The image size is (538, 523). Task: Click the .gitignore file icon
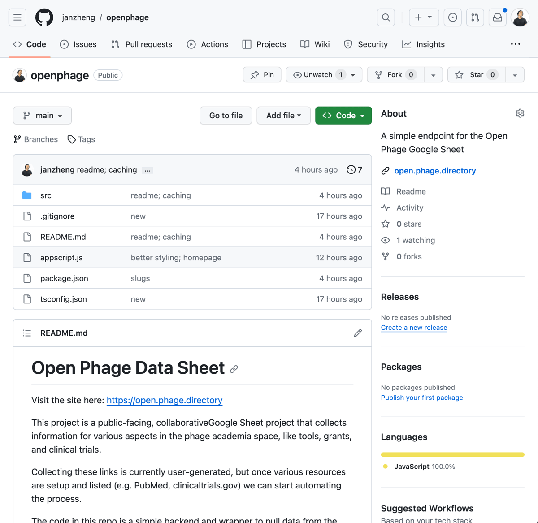coord(27,216)
